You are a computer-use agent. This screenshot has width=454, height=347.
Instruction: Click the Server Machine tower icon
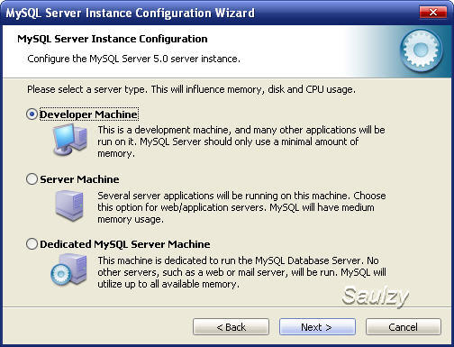click(x=69, y=205)
